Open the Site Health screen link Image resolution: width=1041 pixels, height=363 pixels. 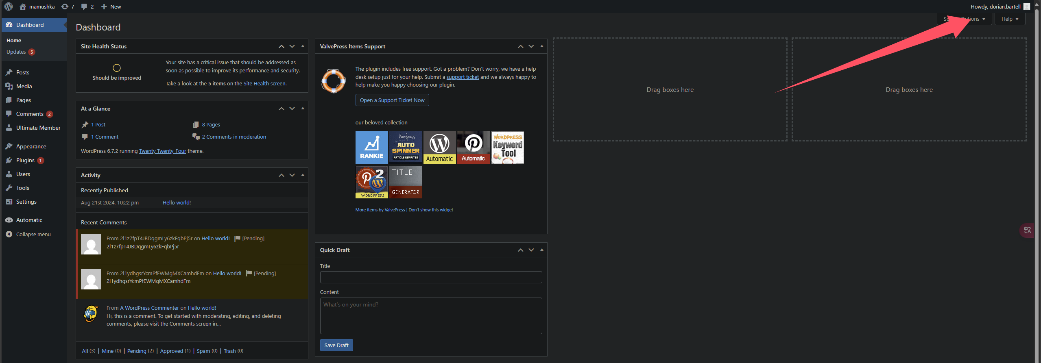264,84
